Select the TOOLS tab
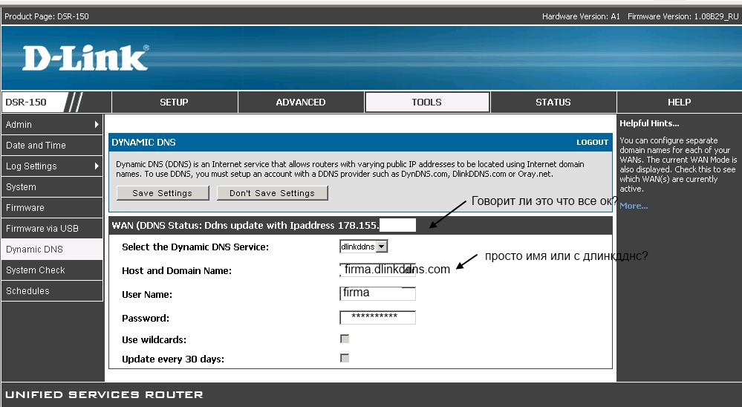Screen dimensions: 742x407 pos(427,102)
